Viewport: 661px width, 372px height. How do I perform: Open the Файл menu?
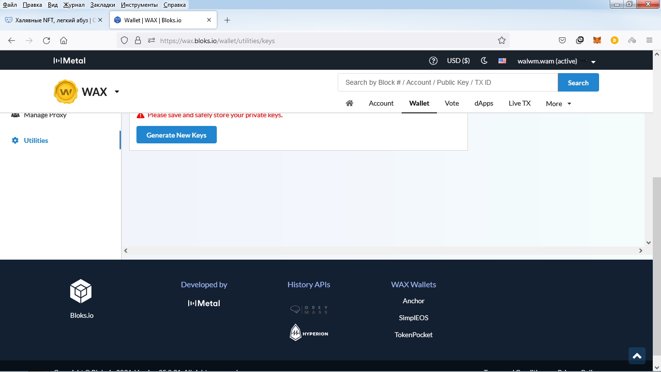point(10,4)
